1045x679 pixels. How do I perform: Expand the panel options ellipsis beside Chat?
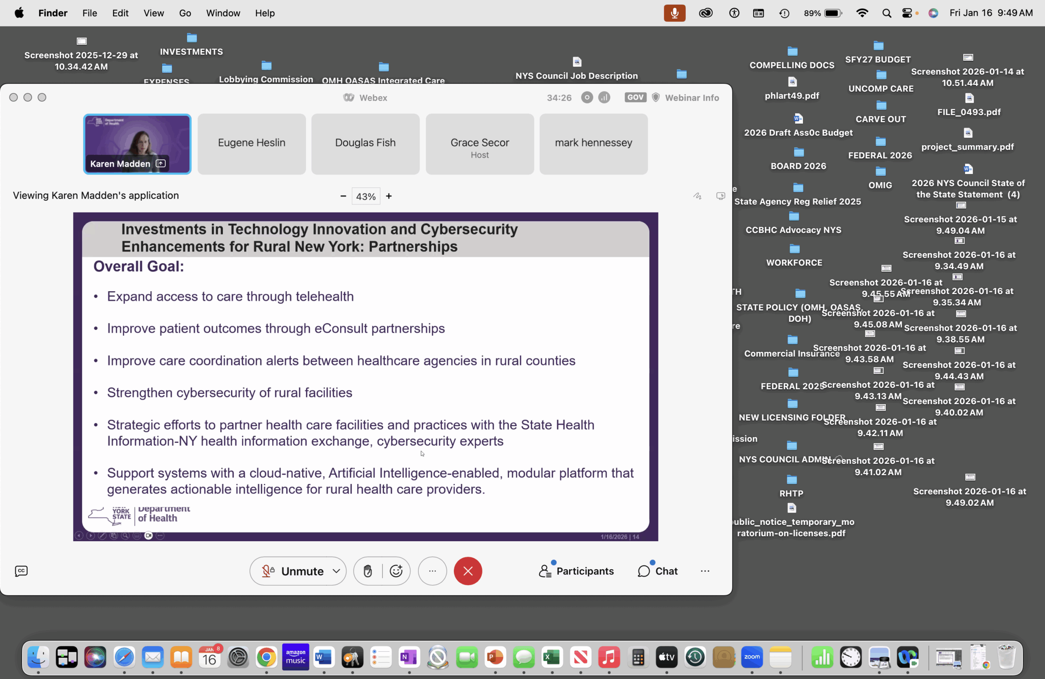pyautogui.click(x=705, y=571)
